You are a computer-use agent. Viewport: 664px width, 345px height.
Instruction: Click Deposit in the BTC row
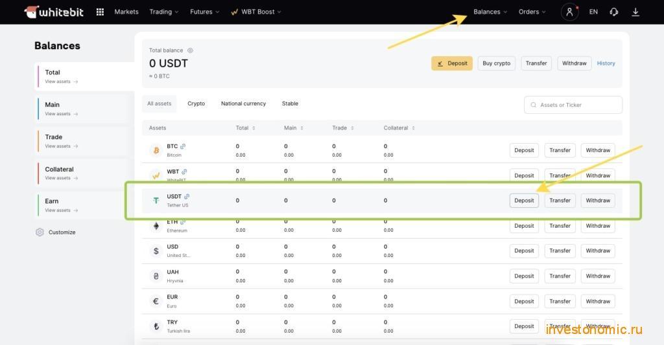524,150
